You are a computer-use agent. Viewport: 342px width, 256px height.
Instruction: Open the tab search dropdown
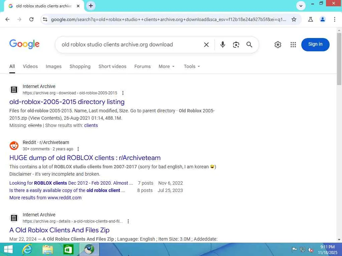pos(301,6)
